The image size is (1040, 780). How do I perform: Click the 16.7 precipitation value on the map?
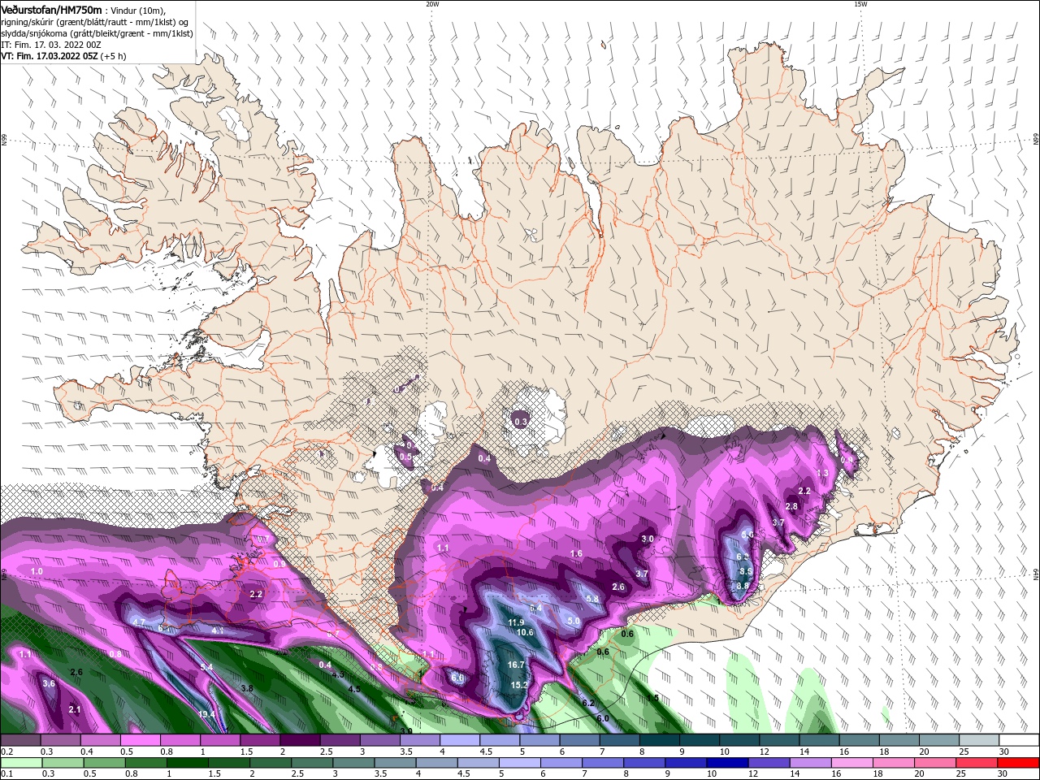(516, 665)
